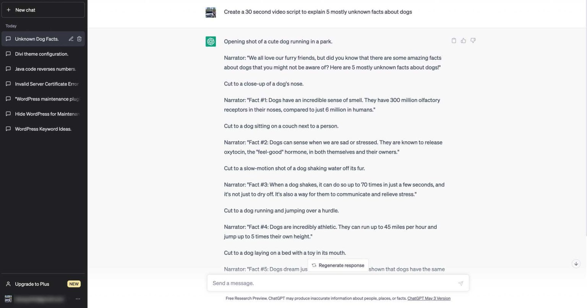The height and width of the screenshot is (308, 587).
Task: Open account options with the ellipsis menu
Action: [78, 299]
